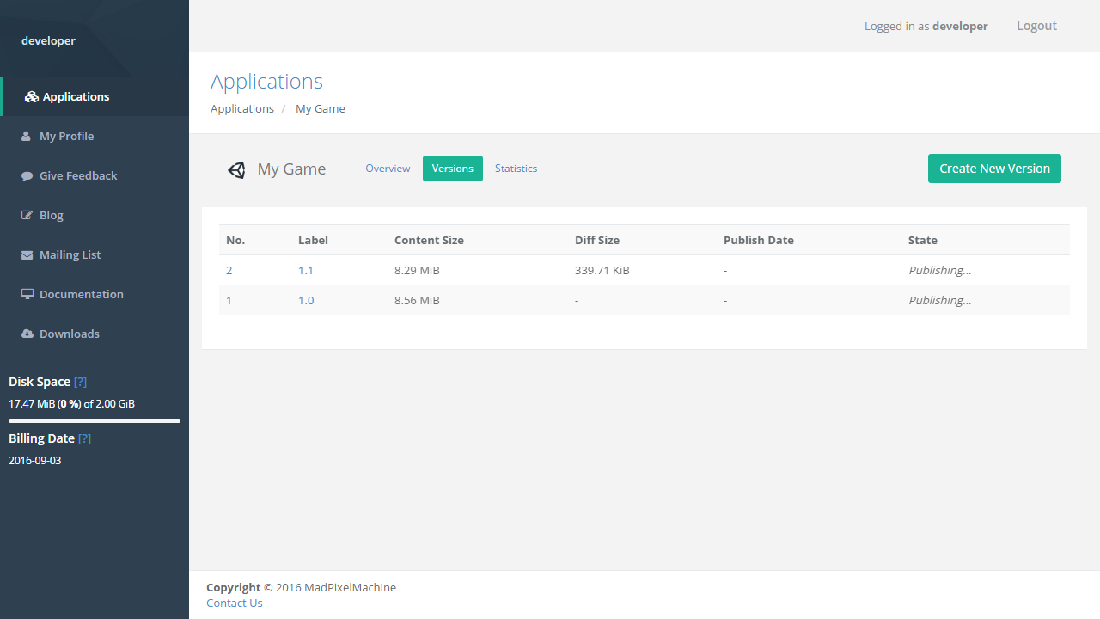Click the Diff Size column header
The image size is (1100, 619).
click(x=597, y=240)
